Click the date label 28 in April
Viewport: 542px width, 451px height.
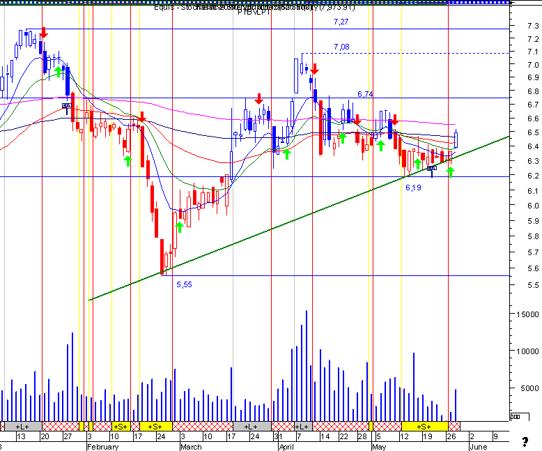(362, 436)
